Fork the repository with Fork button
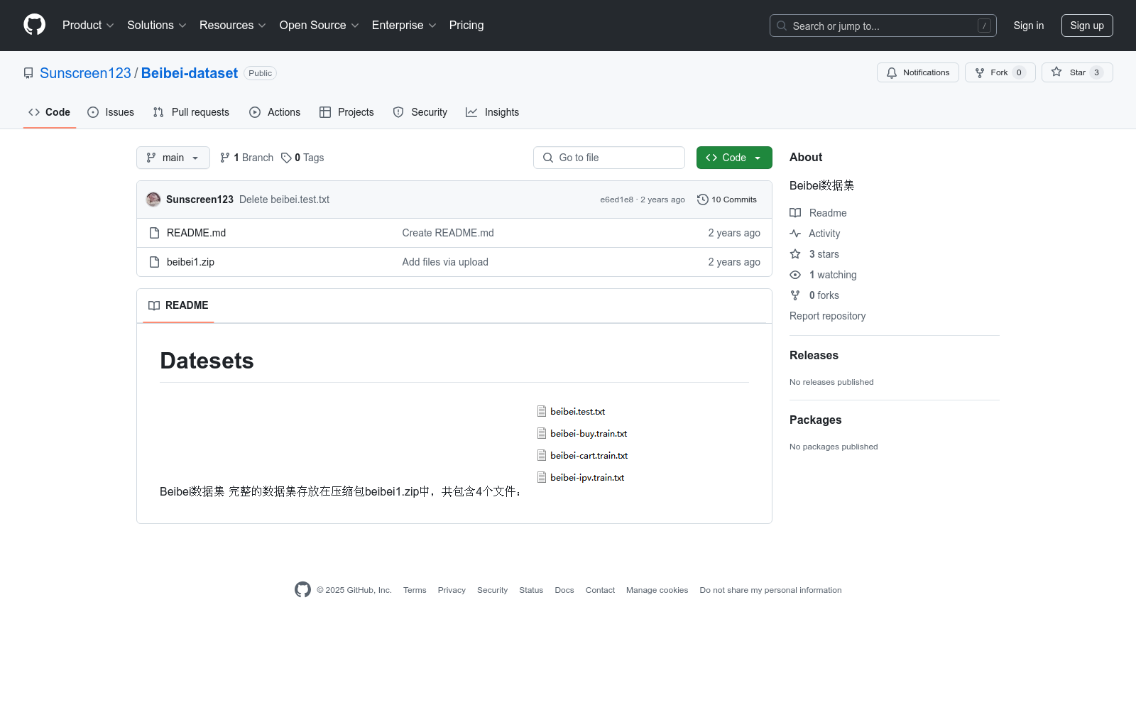The width and height of the screenshot is (1136, 710). coord(1000,72)
